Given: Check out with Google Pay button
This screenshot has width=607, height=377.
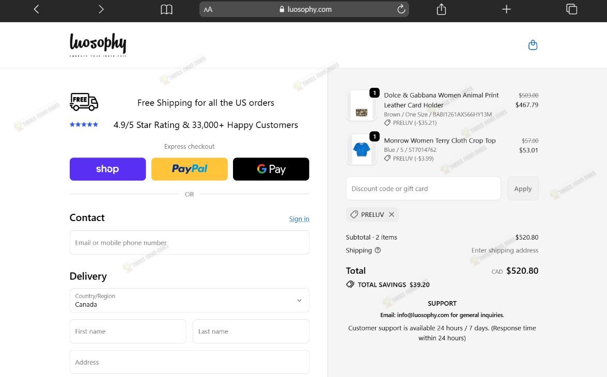Looking at the screenshot, I should click(271, 169).
